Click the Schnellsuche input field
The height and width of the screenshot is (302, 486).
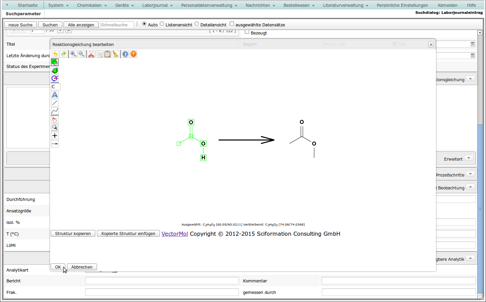pos(117,25)
